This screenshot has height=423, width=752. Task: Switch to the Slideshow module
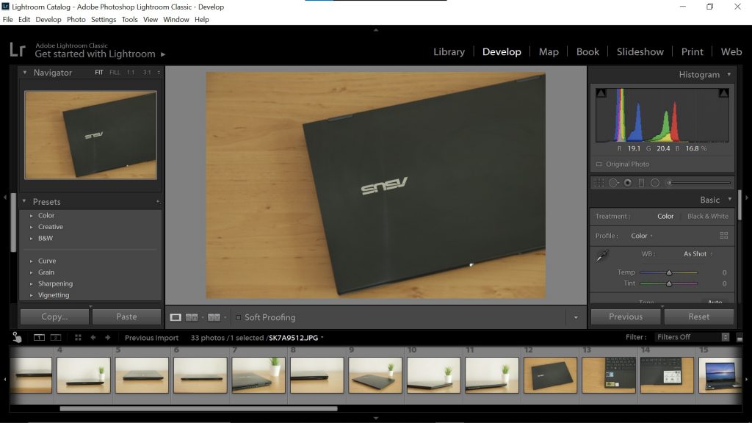640,52
